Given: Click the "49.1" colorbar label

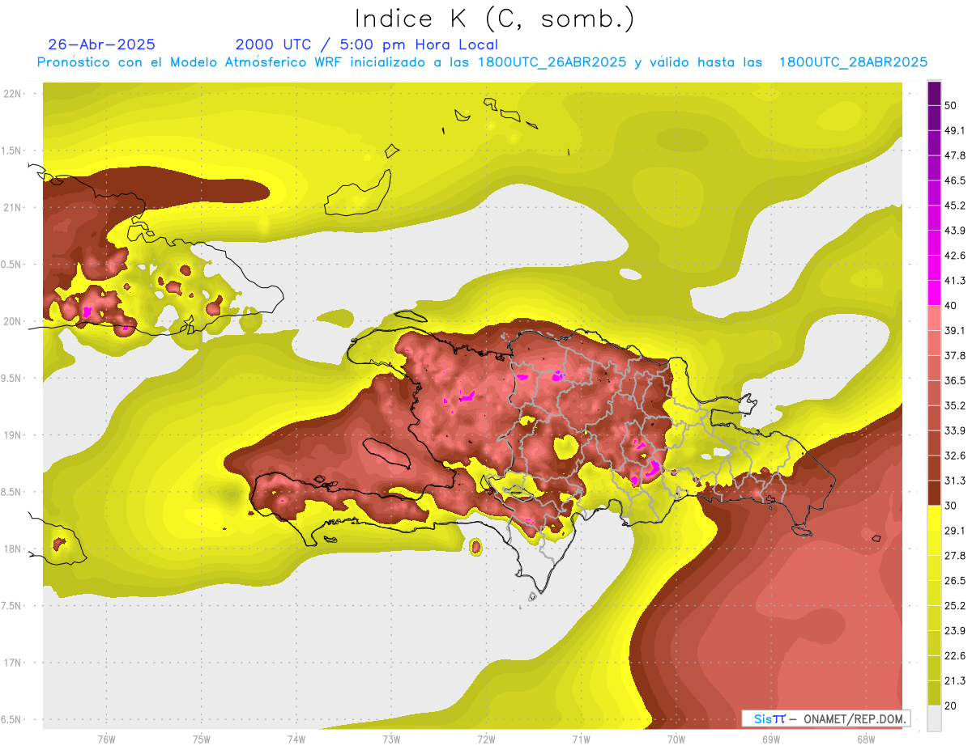Looking at the screenshot, I should click(x=955, y=130).
